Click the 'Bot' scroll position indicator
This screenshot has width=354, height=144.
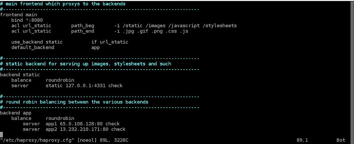341,141
